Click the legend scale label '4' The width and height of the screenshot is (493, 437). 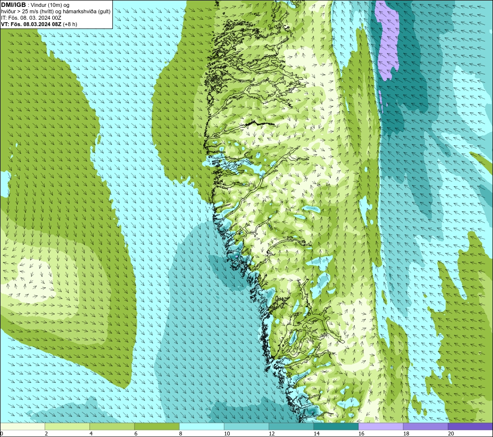tap(91, 434)
